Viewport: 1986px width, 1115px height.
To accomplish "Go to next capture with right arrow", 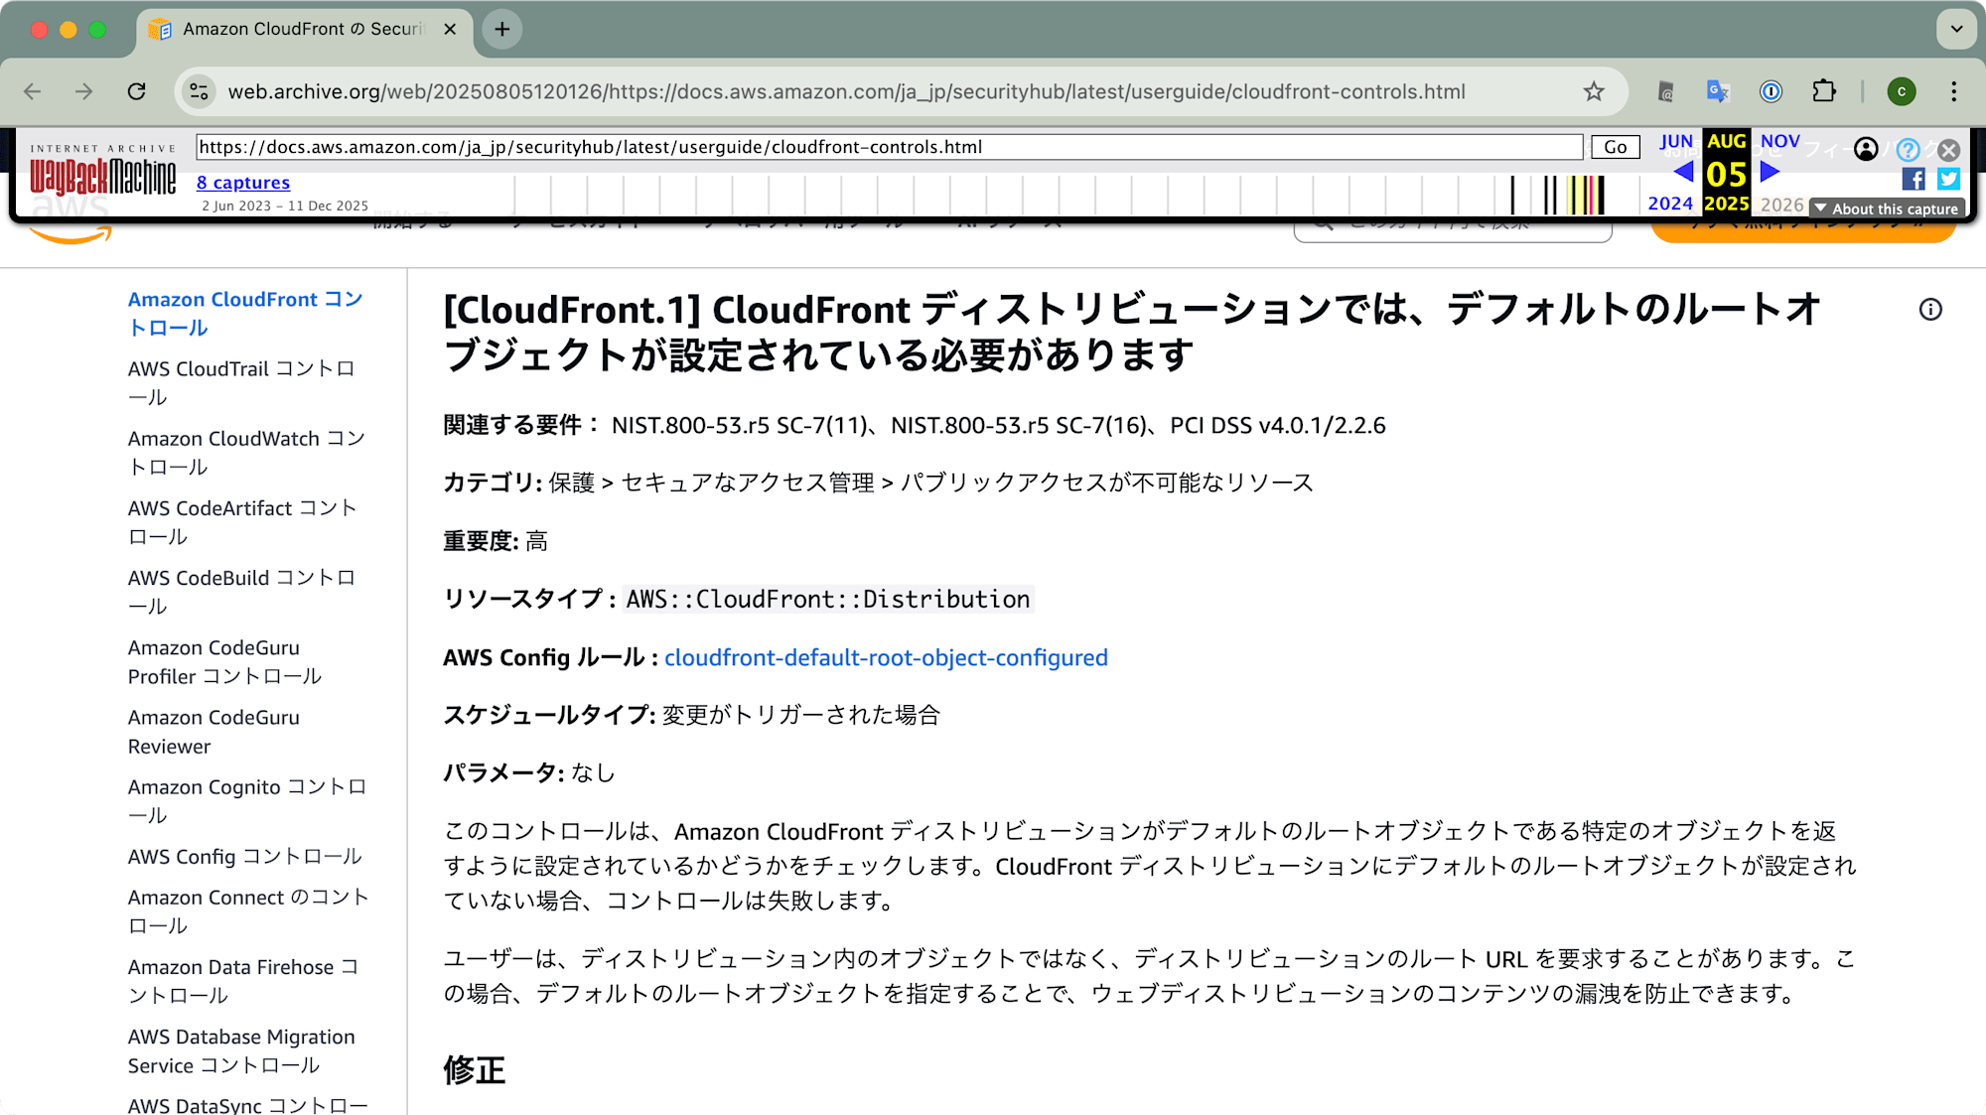I will coord(1770,172).
